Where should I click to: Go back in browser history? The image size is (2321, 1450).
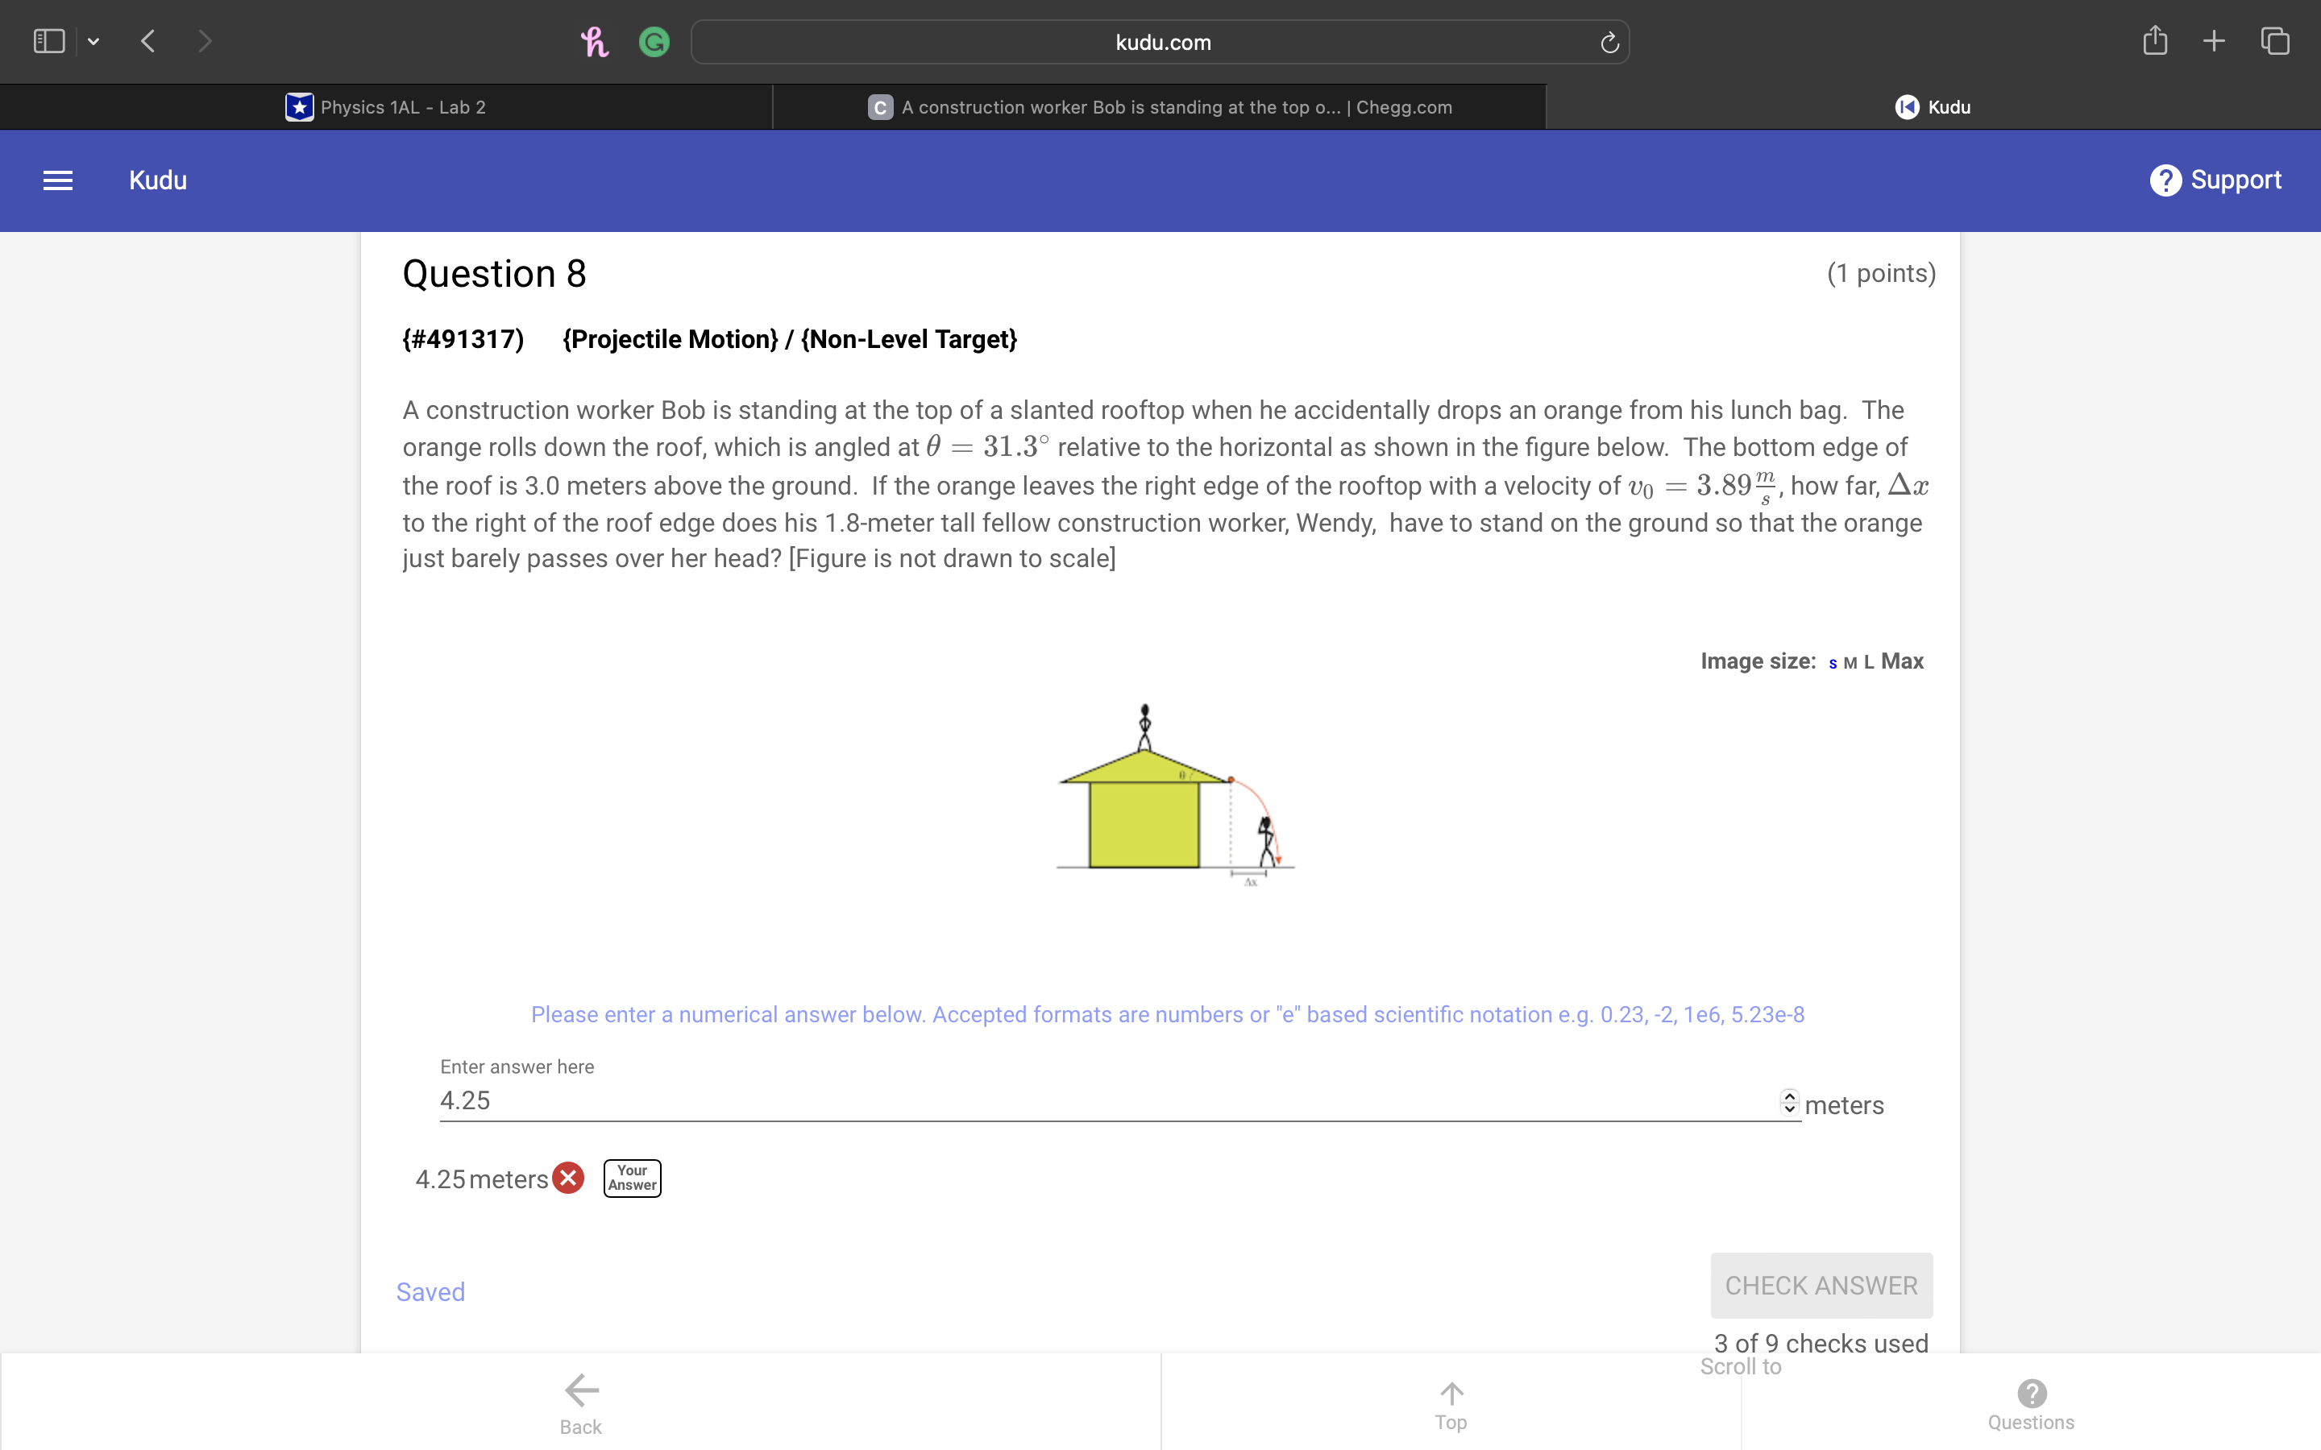pyautogui.click(x=147, y=41)
